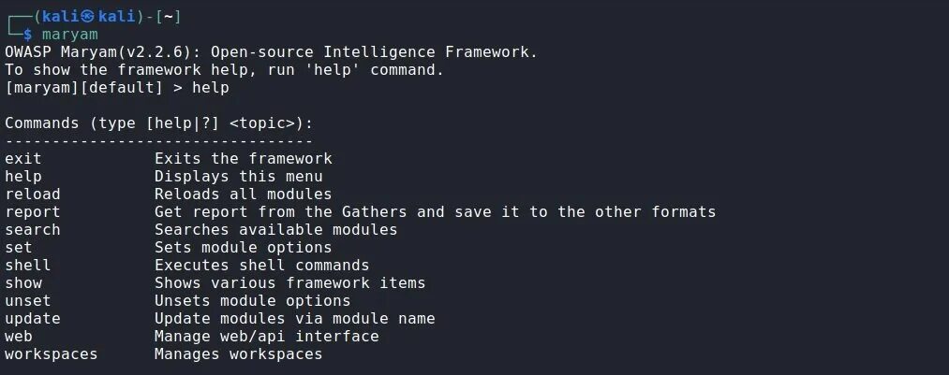Click the 'unset' command name

pos(28,301)
